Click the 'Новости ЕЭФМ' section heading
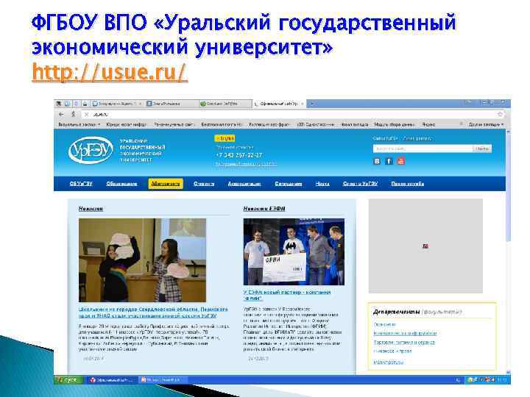 (264, 209)
